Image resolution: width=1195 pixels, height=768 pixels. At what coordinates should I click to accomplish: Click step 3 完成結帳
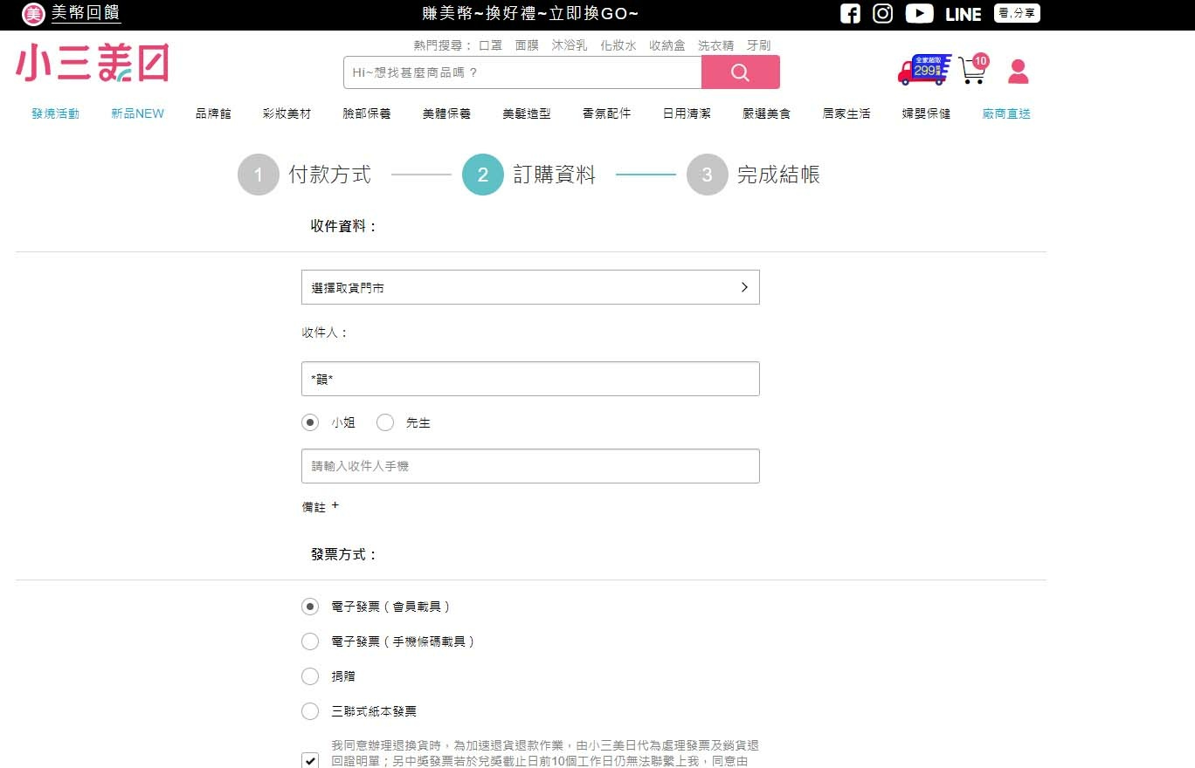point(754,175)
